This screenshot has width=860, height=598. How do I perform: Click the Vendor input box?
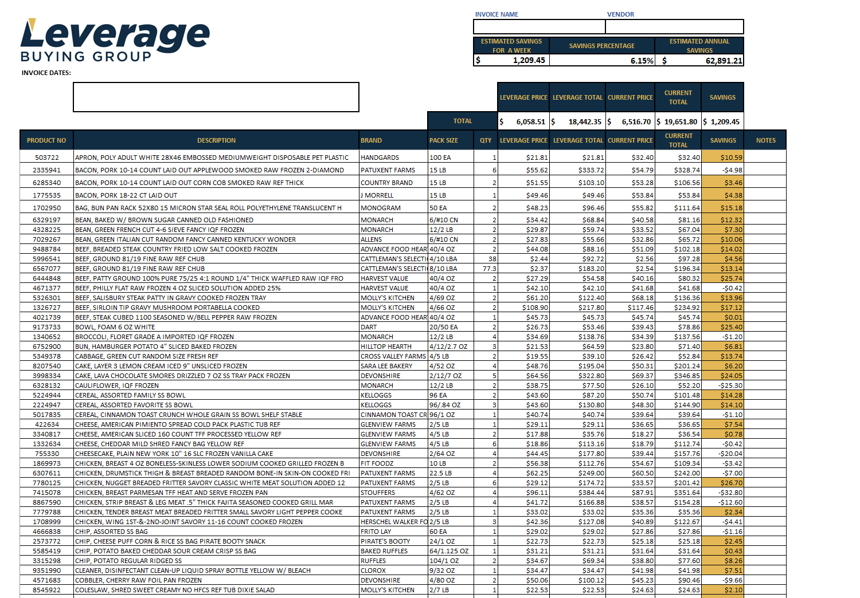click(674, 26)
